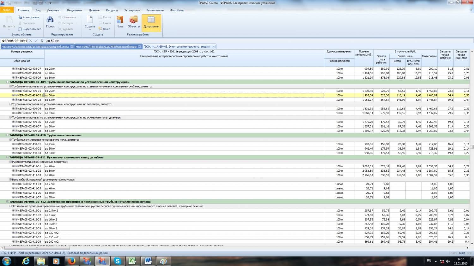Switch to the водоснабжение document tab
Image resolution: width=474 pixels, height=266 pixels.
coord(106,47)
